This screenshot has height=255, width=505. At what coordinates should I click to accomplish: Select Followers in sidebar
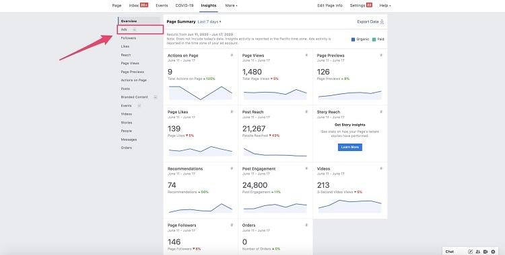129,38
